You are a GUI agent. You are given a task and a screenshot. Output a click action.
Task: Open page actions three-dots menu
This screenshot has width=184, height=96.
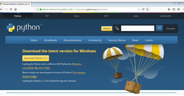(139, 9)
